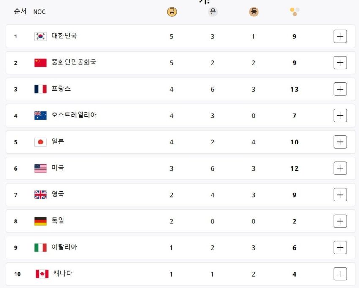Expand the 일본 medal breakdown
This screenshot has height=288, width=359.
340,142
